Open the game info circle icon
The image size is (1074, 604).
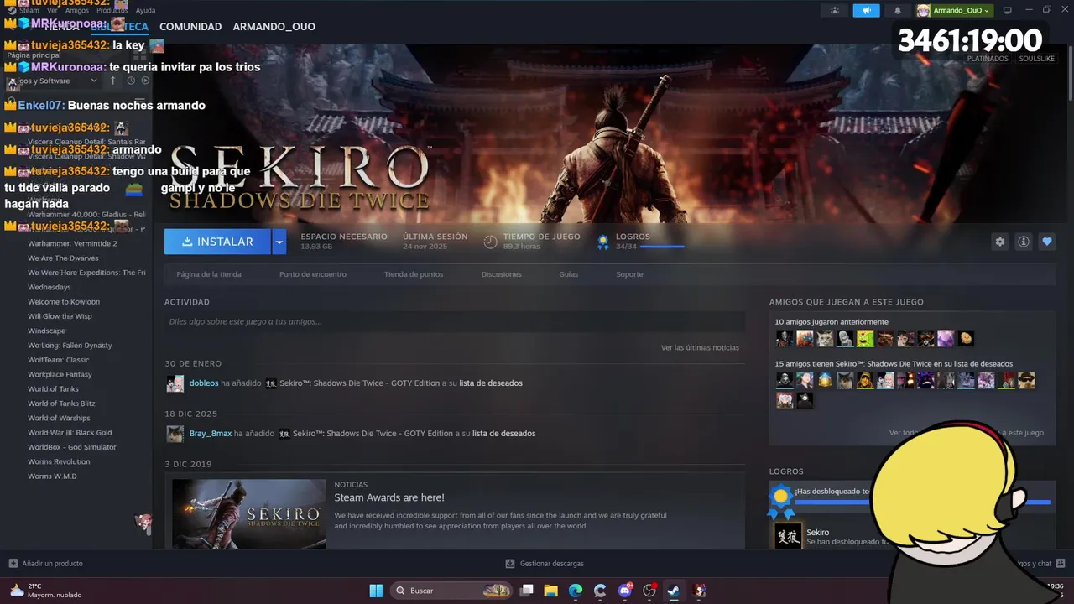click(1024, 242)
